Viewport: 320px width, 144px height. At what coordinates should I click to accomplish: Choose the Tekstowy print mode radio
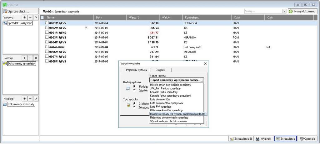tap(134, 107)
